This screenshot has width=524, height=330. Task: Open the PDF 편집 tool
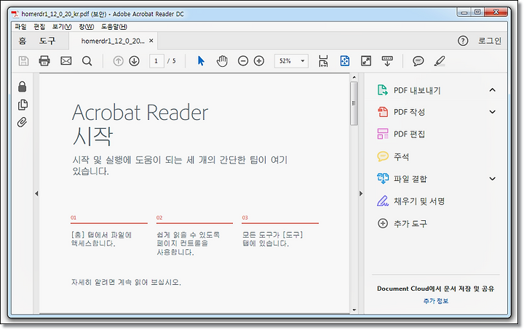click(x=409, y=134)
